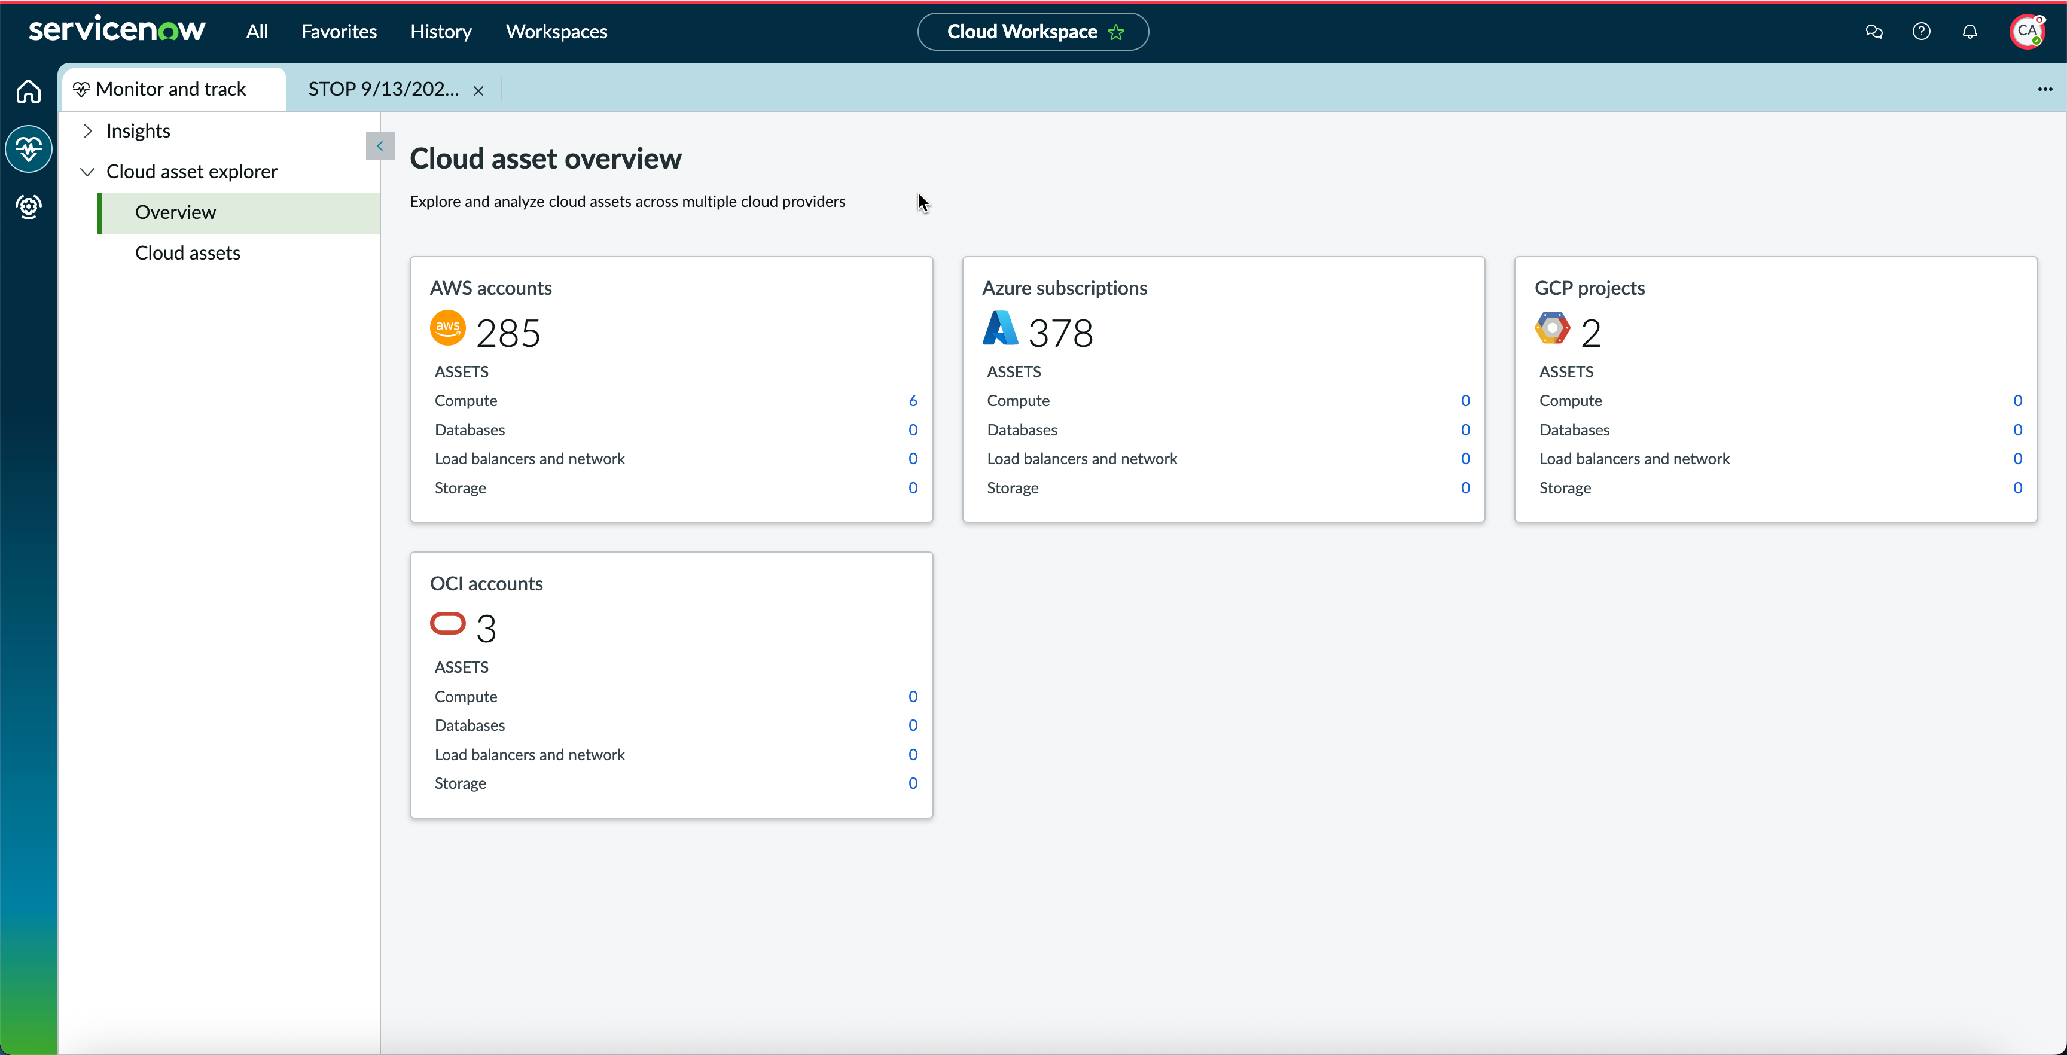
Task: Favorite Cloud Workspace with the star icon
Action: [1116, 32]
